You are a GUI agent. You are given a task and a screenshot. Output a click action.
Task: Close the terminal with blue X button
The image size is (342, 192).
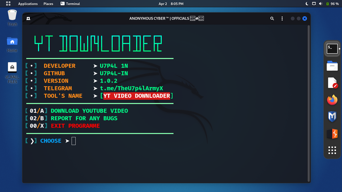(305, 18)
